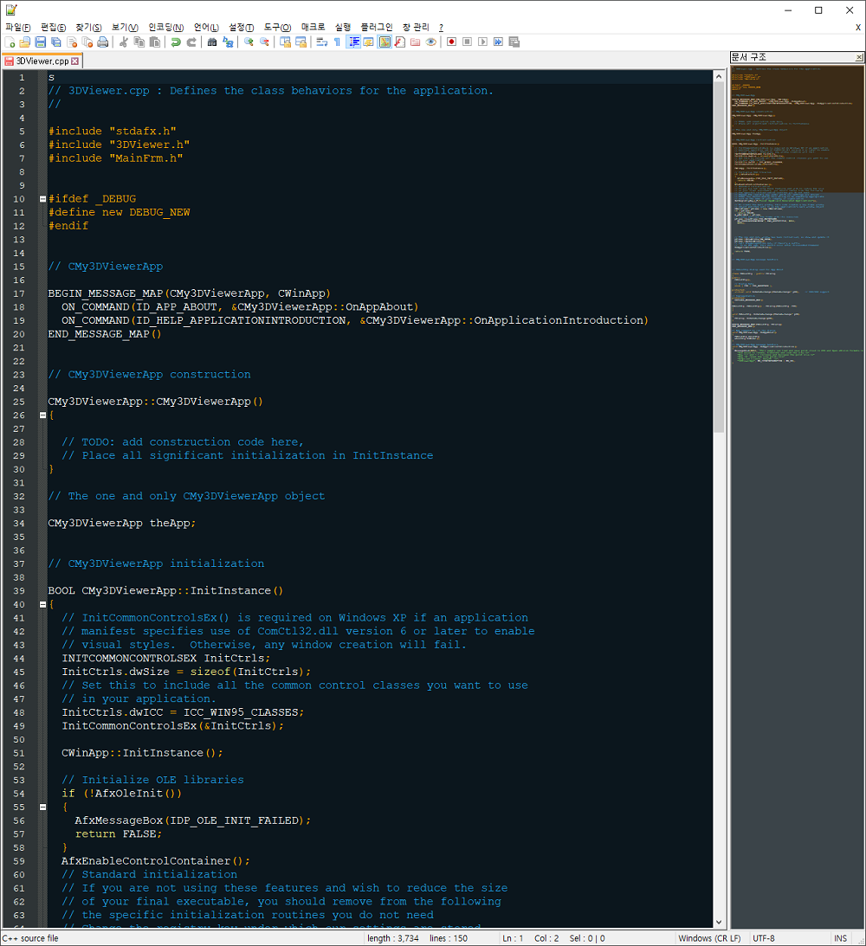Open the 설정(T) menu
The height and width of the screenshot is (946, 866).
point(242,27)
